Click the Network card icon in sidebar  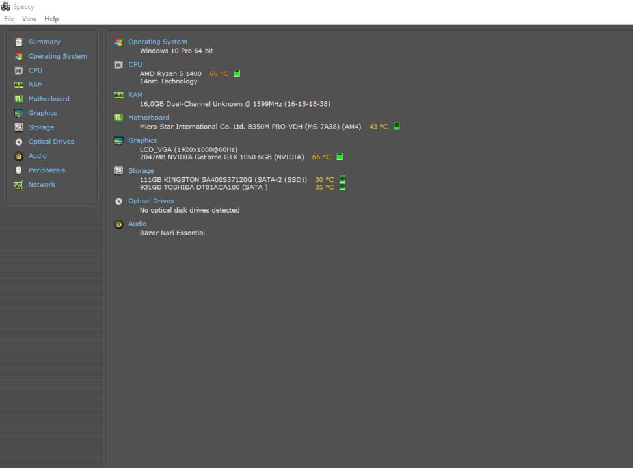tap(19, 185)
